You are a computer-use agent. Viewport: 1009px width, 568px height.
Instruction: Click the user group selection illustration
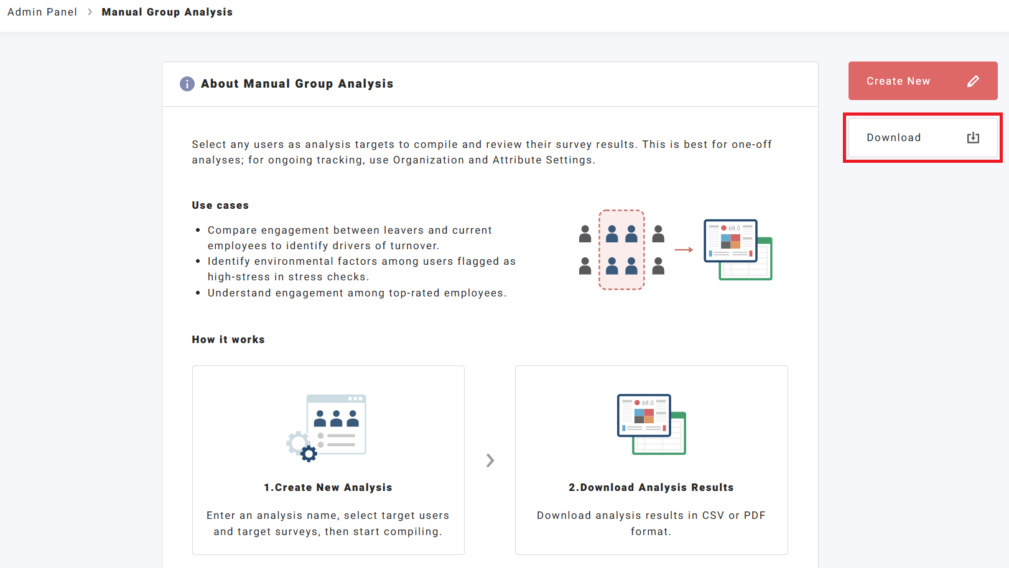621,250
